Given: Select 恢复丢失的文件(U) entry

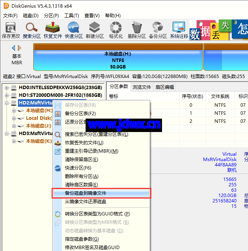Looking at the screenshot, I should coord(101,143).
